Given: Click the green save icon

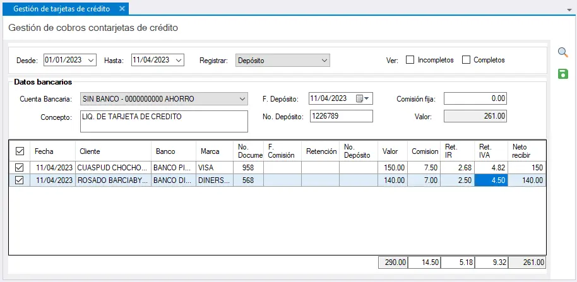Looking at the screenshot, I should (563, 74).
